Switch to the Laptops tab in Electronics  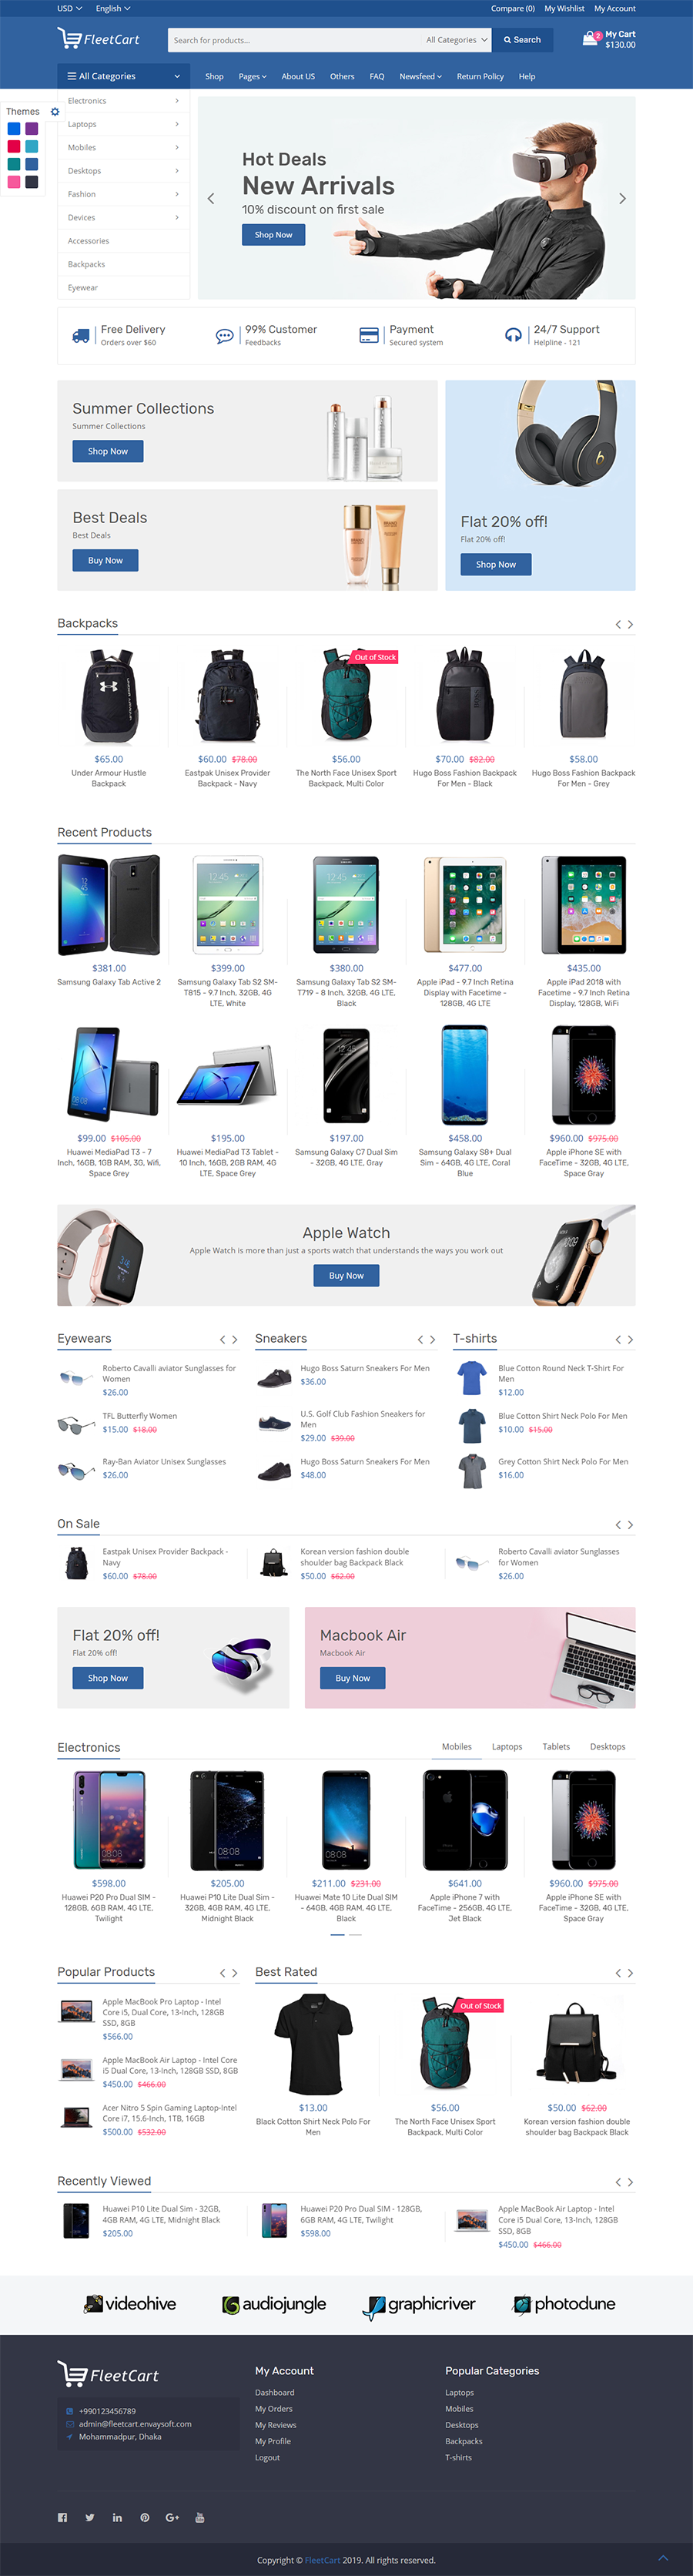507,1746
